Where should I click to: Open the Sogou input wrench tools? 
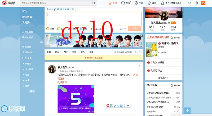(x=128, y=106)
